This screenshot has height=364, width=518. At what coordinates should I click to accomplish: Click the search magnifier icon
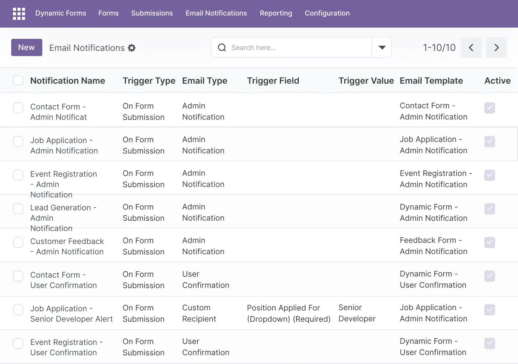coord(222,47)
